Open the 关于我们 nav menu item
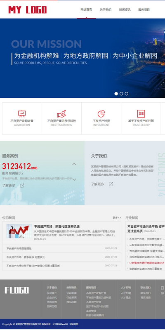 click(x=106, y=9)
